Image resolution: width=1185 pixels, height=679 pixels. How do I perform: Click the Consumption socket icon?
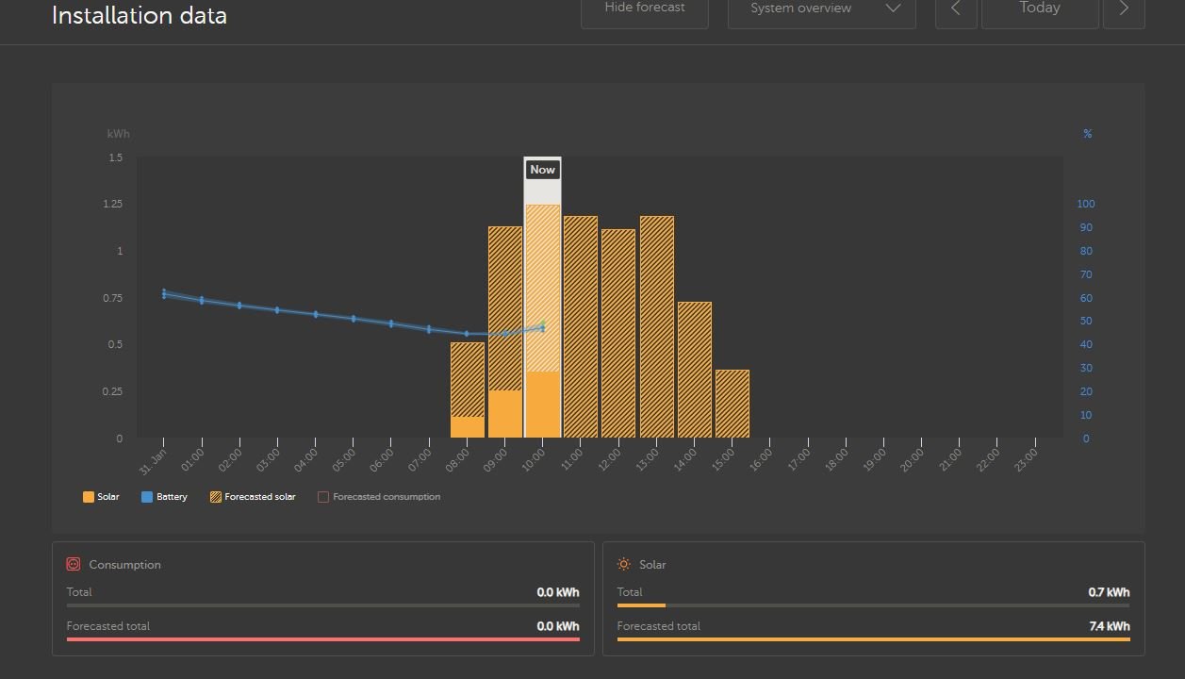pos(74,564)
